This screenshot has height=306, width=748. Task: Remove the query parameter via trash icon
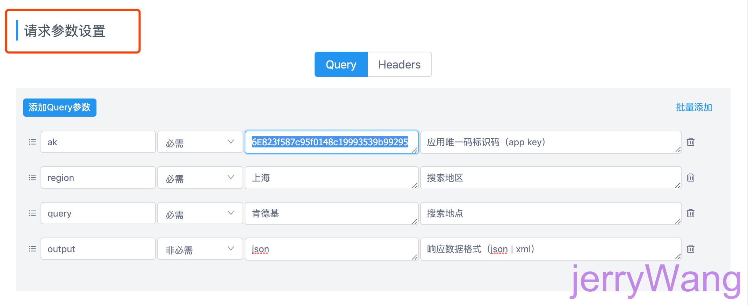click(x=690, y=213)
